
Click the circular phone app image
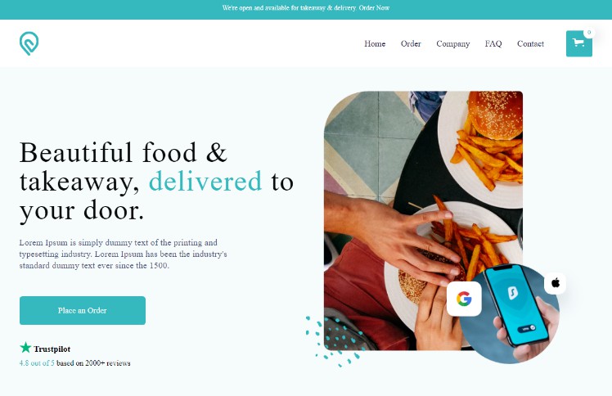510,313
